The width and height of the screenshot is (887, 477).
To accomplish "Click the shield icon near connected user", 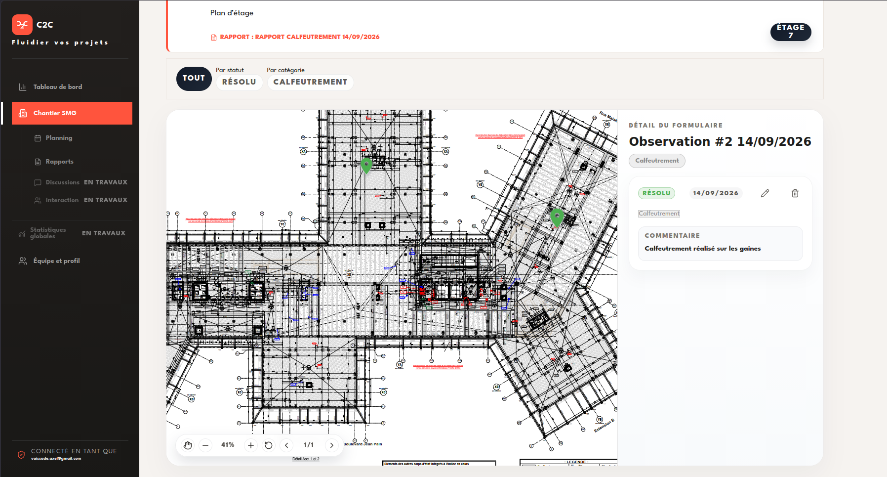I will point(21,455).
